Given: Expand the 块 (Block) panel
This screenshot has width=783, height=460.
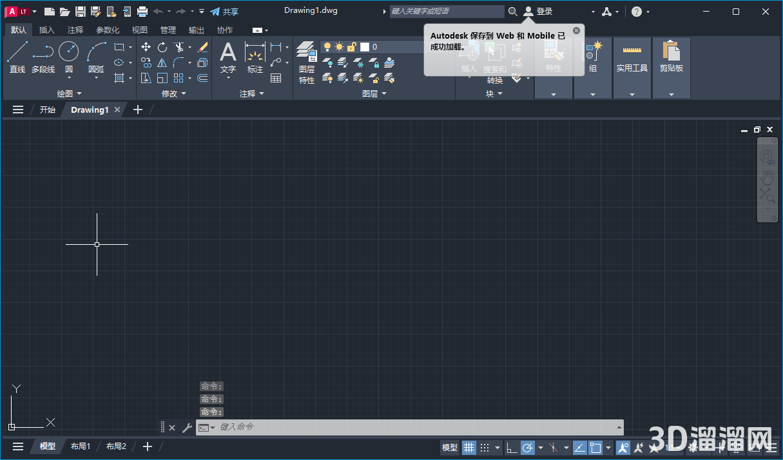Looking at the screenshot, I should pos(494,93).
